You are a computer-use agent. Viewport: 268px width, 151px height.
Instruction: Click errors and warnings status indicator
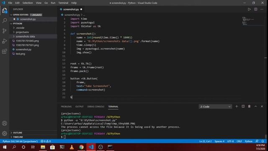coord(46,141)
